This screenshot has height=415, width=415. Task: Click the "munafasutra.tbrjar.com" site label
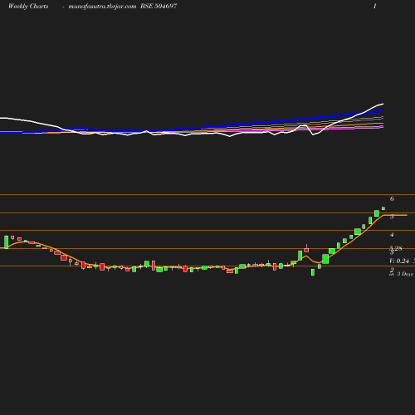point(102,6)
